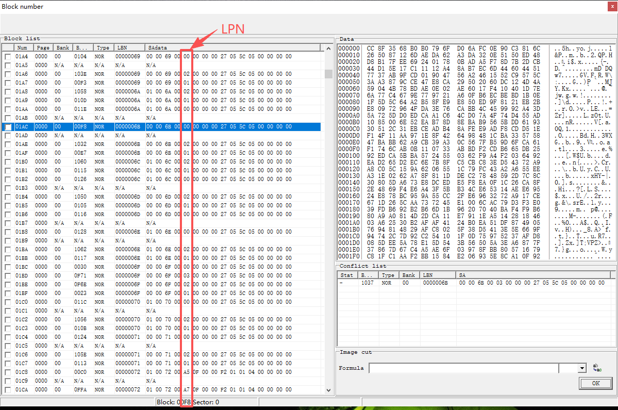The height and width of the screenshot is (410, 618).
Task: Check the box next to row 01BD
Action: tap(8, 276)
